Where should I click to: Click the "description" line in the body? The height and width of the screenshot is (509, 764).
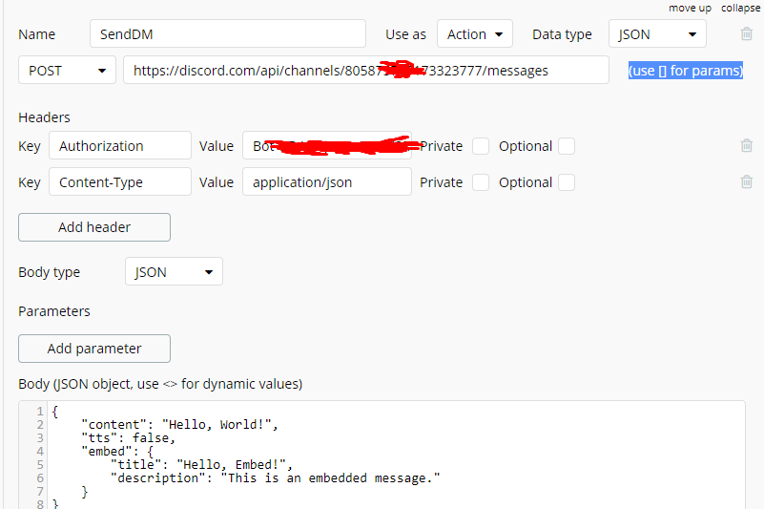(276, 478)
